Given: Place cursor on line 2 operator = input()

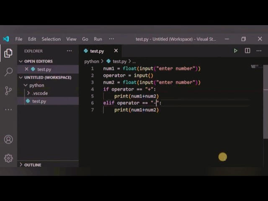Looking at the screenshot, I should click(128, 75).
